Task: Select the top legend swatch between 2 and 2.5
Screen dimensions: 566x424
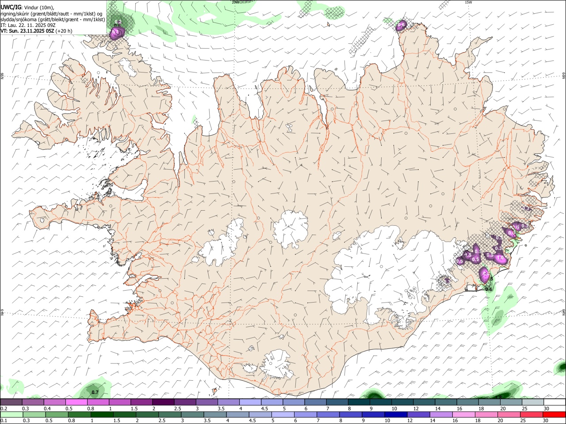Action: tap(163, 402)
